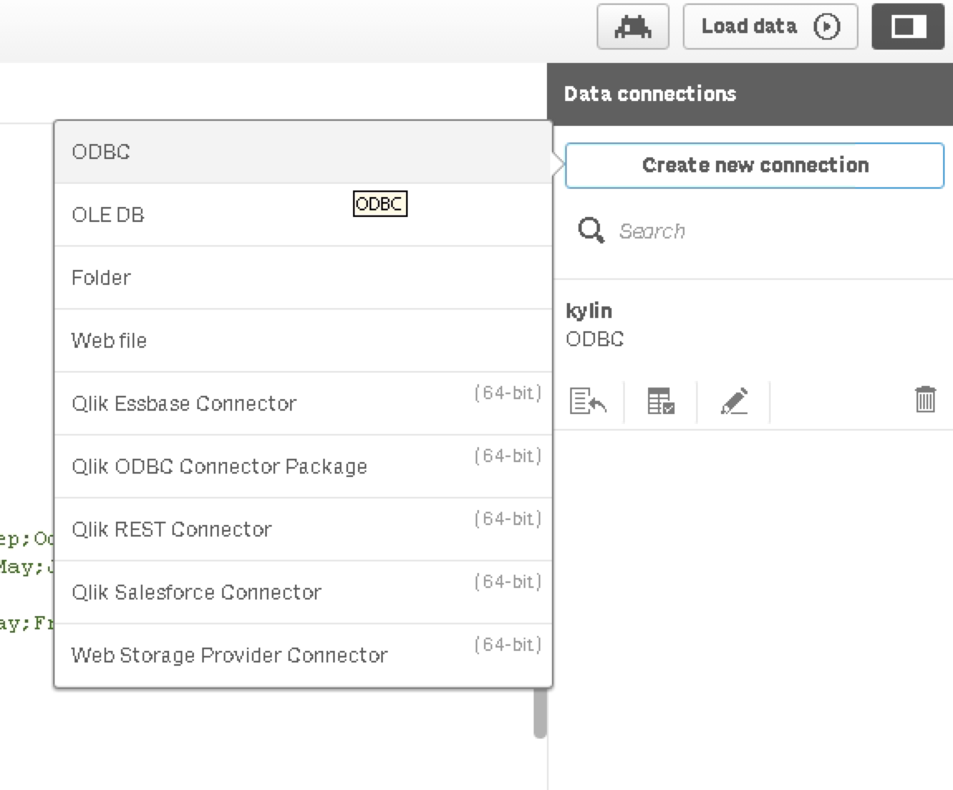
Task: Choose Qlik Essbase Connector
Action: (302, 403)
